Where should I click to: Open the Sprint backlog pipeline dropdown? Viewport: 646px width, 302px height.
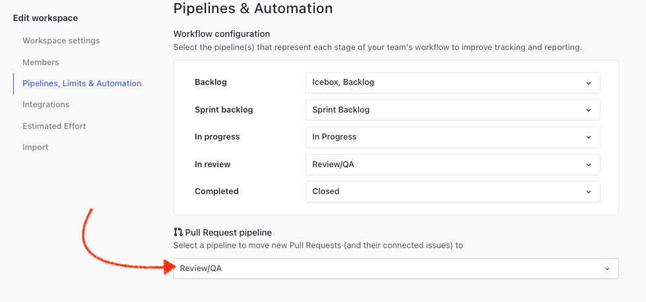(x=452, y=110)
